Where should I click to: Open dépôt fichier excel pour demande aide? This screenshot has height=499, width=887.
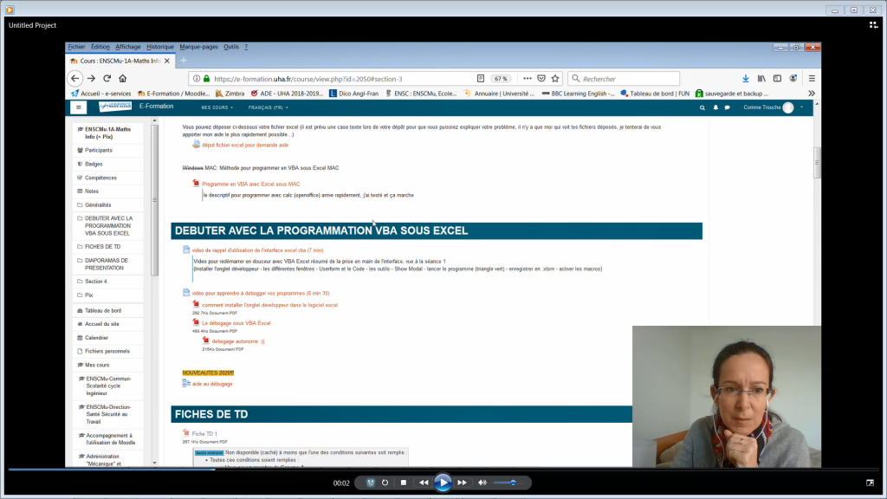tap(245, 146)
